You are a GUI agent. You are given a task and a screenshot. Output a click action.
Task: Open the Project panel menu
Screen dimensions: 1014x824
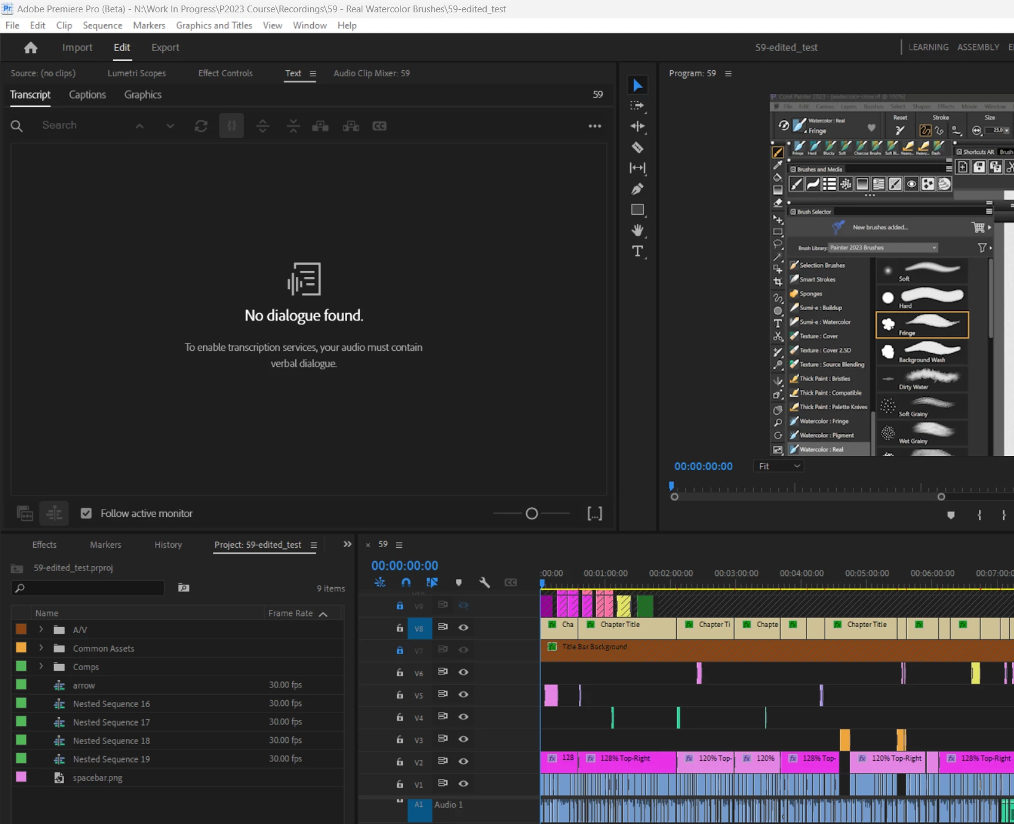(314, 545)
